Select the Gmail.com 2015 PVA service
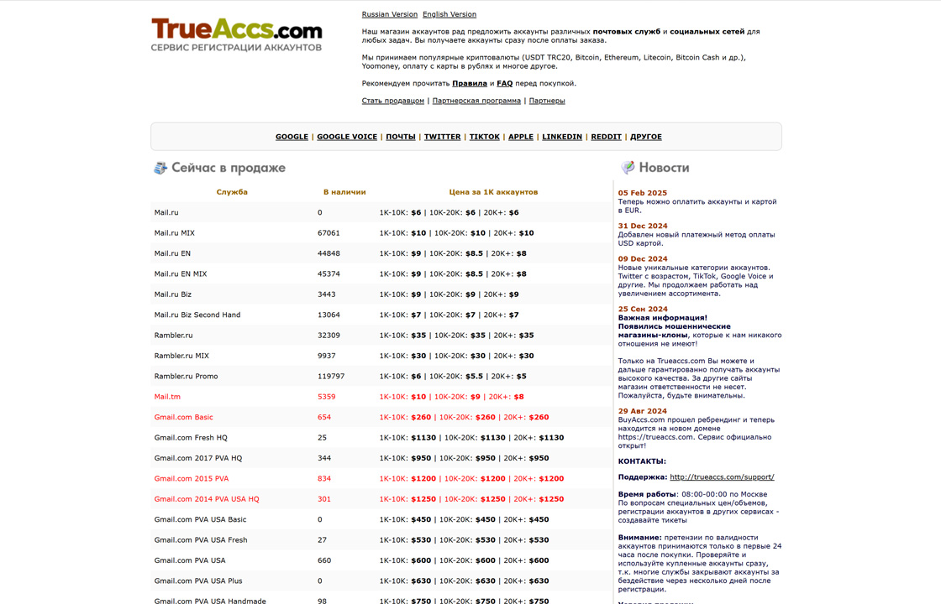941x604 pixels. [x=192, y=478]
